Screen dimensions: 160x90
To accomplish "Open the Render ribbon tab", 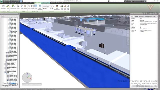I will point(58,3).
